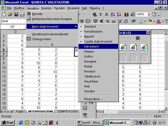Click the Align Right icon

pyautogui.click(x=82, y=21)
